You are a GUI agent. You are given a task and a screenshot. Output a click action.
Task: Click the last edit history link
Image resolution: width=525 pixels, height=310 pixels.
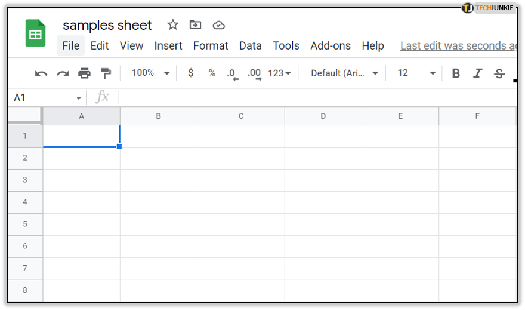pos(458,46)
